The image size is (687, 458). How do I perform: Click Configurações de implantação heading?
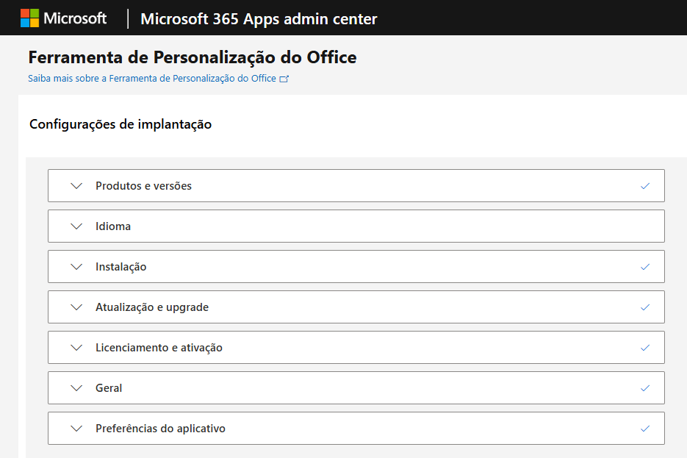pyautogui.click(x=121, y=124)
